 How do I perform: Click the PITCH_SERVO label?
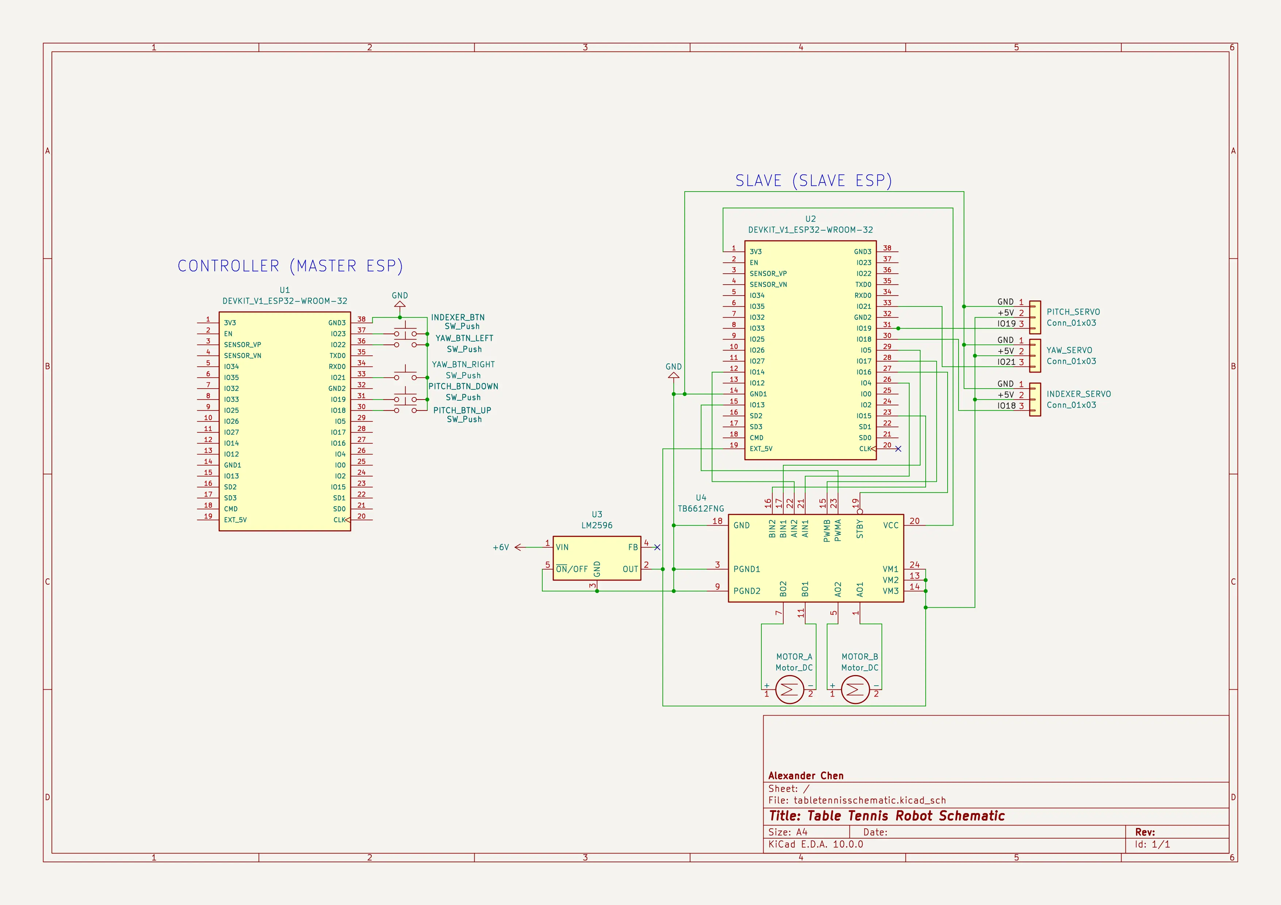1073,312
